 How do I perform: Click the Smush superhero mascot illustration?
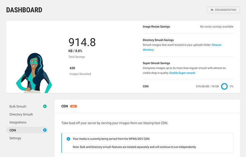(x=34, y=73)
